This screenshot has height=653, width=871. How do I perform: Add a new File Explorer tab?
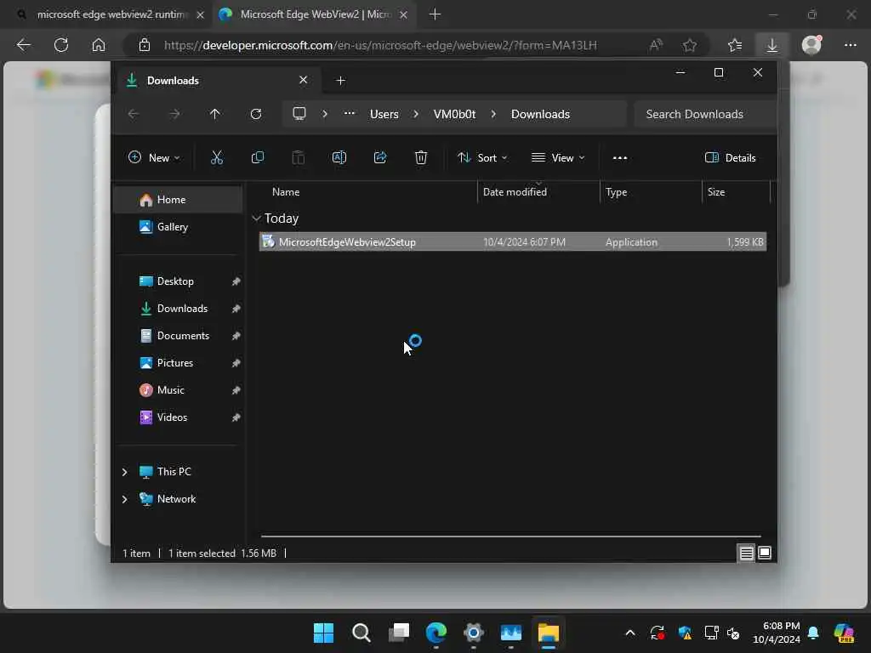pos(340,81)
